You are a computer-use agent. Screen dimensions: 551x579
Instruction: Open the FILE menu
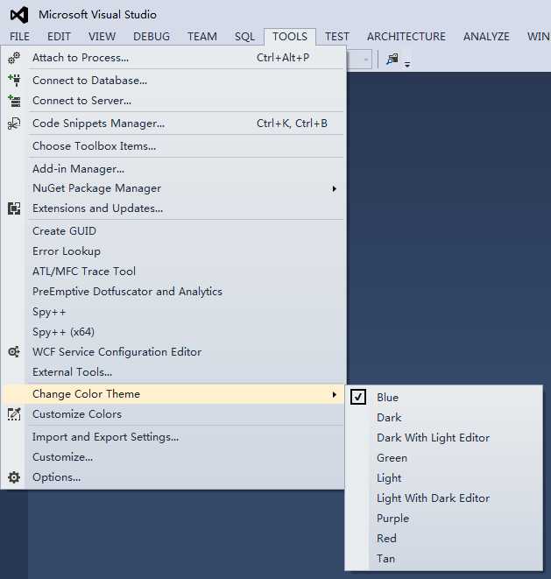[19, 37]
